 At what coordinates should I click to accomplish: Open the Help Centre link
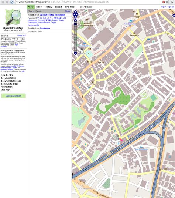pyautogui.click(x=7, y=75)
